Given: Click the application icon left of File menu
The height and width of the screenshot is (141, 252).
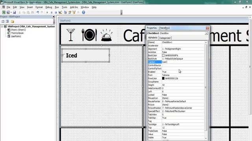Looking at the screenshot, I should 4,7.
